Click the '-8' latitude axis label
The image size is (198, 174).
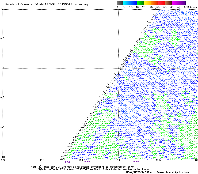tap(2, 127)
